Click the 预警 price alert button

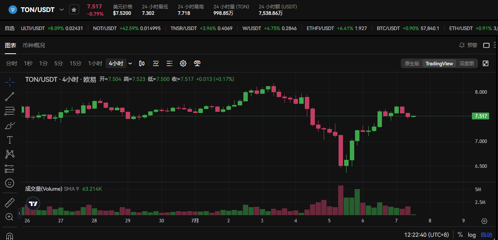point(468,45)
